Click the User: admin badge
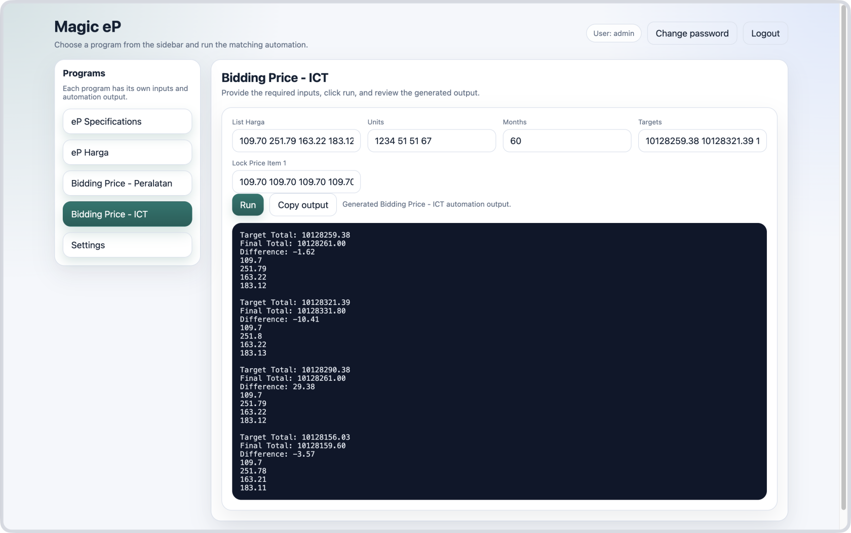This screenshot has height=533, width=851. tap(614, 33)
